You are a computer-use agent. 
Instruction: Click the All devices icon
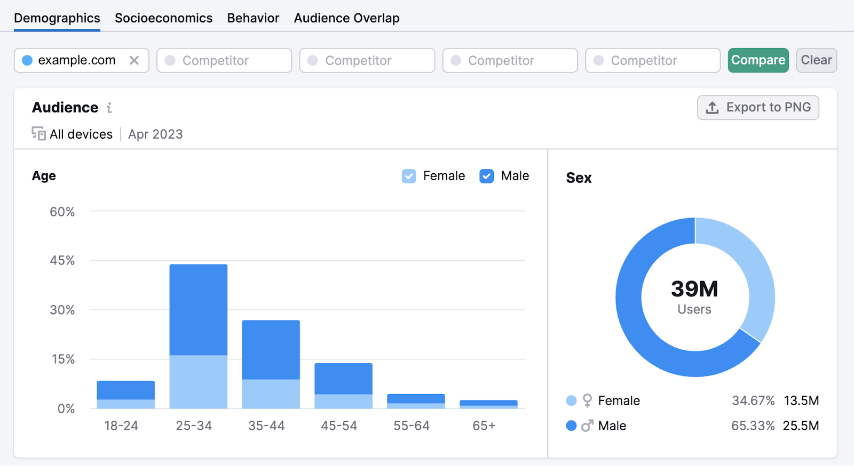tap(38, 134)
